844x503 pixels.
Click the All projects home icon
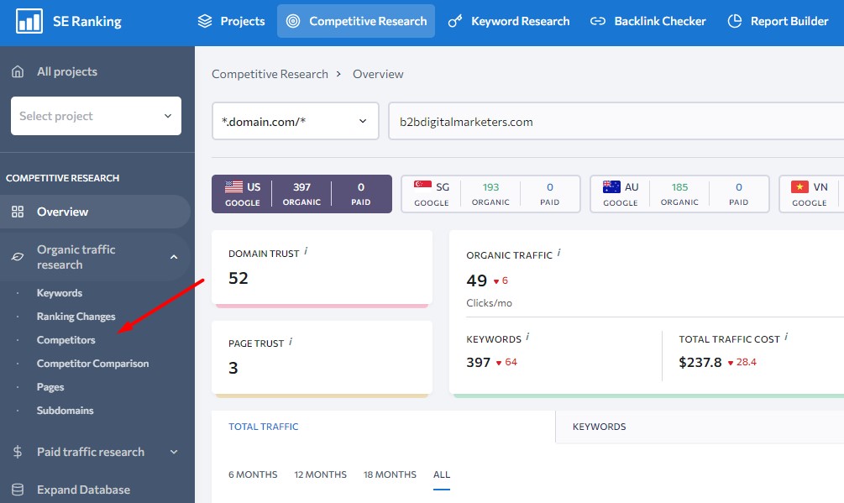pos(18,71)
